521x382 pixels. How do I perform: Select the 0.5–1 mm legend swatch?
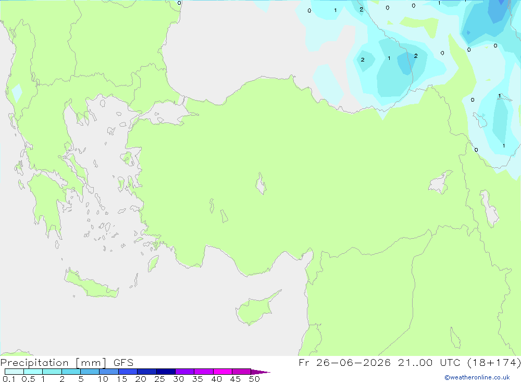(33, 372)
